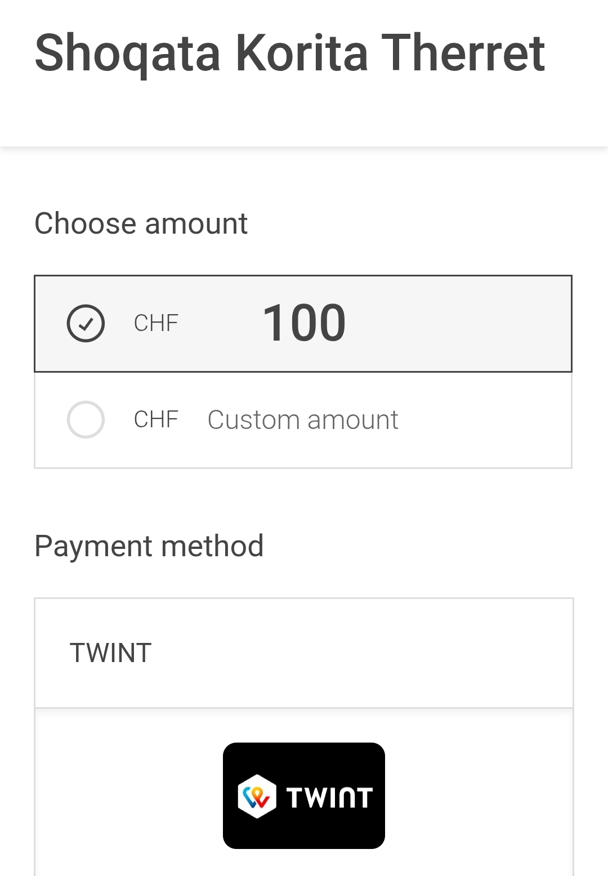Click the Payment method heading
608x876 pixels.
(x=149, y=546)
